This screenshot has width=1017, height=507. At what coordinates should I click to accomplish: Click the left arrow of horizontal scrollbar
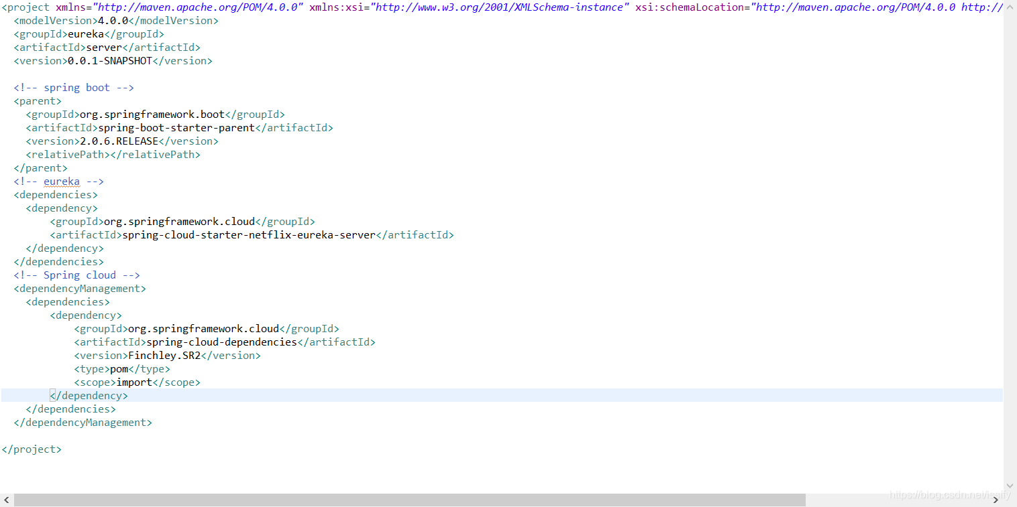7,500
